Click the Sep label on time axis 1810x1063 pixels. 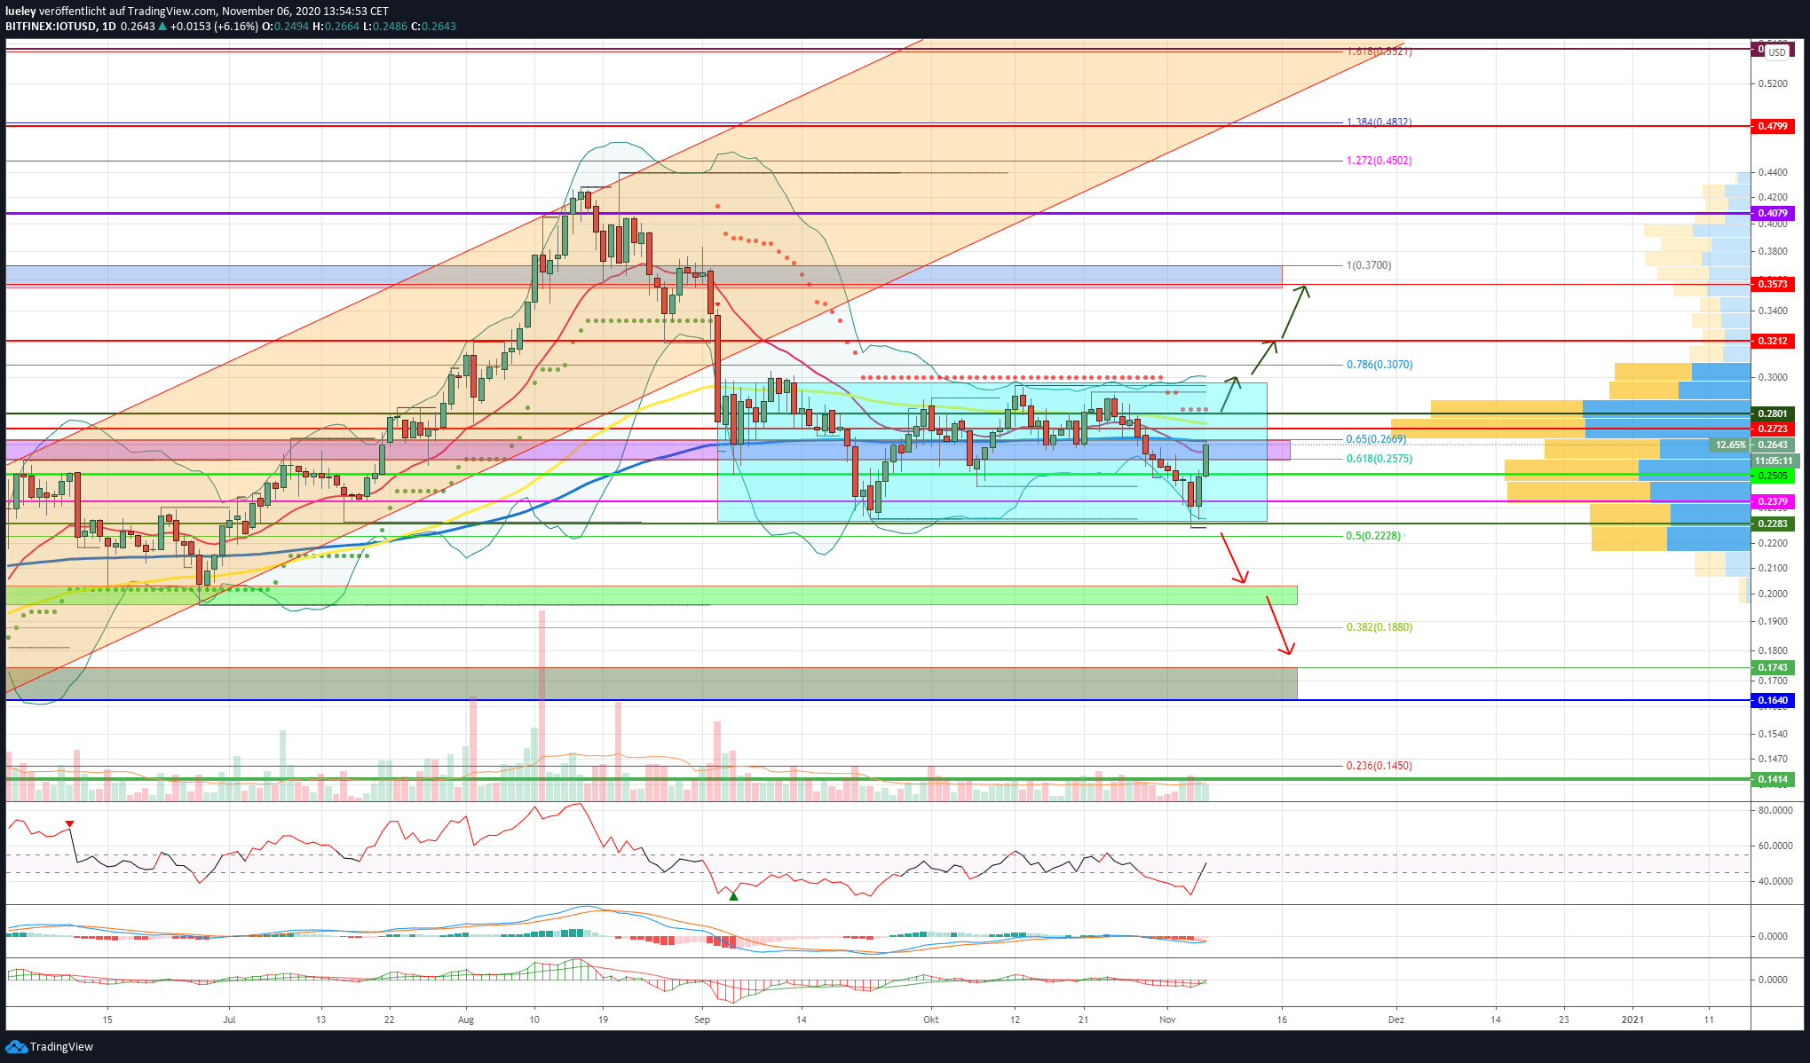pos(702,1020)
